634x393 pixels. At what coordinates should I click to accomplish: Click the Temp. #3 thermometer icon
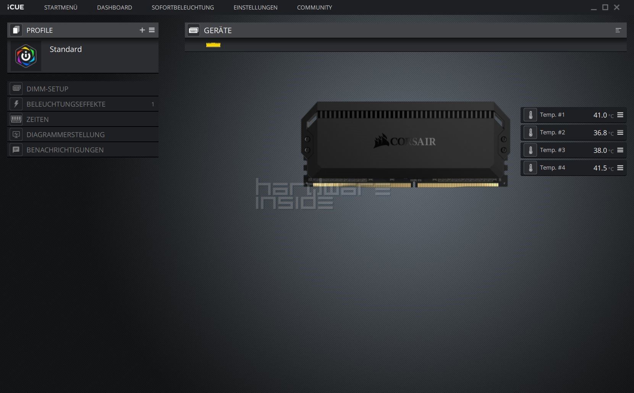tap(530, 150)
